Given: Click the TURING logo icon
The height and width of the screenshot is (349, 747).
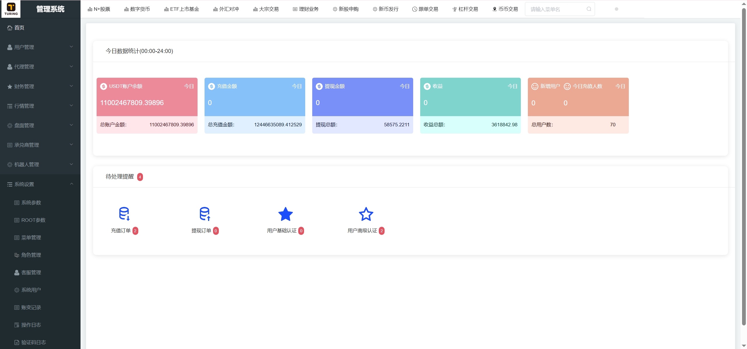Looking at the screenshot, I should point(11,9).
